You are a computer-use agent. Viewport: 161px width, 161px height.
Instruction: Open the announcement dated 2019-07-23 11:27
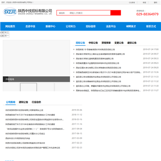point(108,90)
